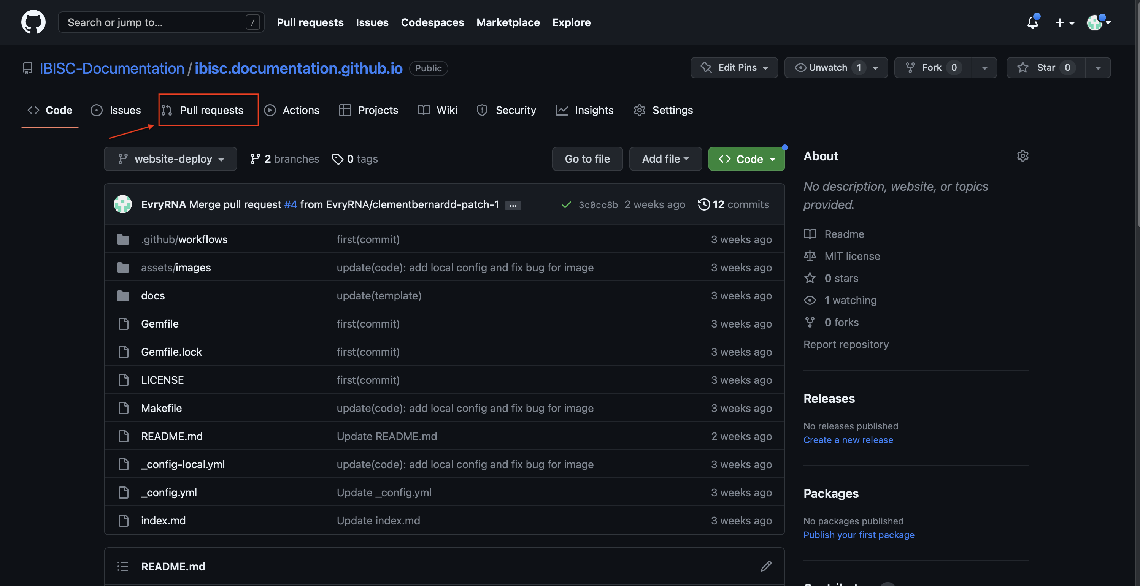Viewport: 1140px width, 586px height.
Task: Edit README.md with the pencil icon
Action: pyautogui.click(x=766, y=566)
